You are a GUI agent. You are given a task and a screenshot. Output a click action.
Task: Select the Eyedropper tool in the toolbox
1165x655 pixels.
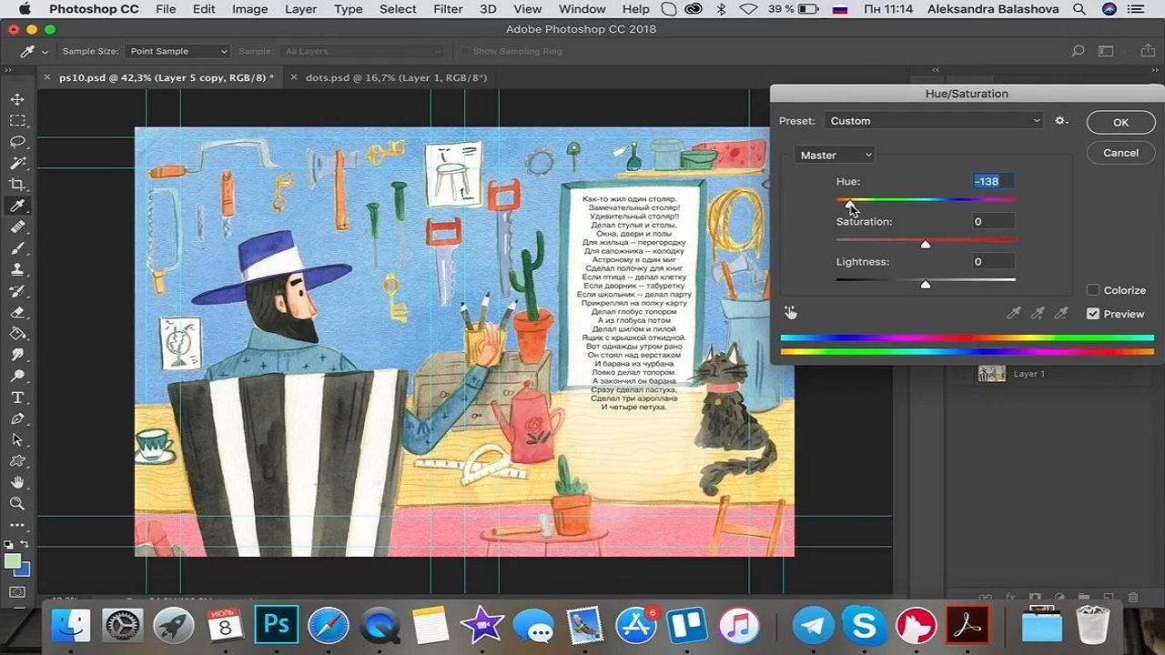point(17,206)
